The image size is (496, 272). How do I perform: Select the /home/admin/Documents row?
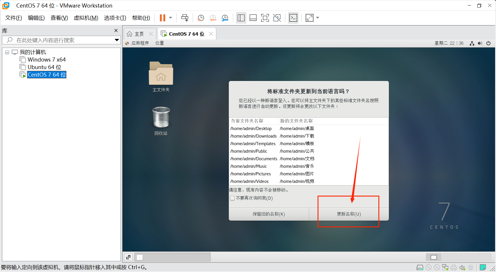click(309, 159)
